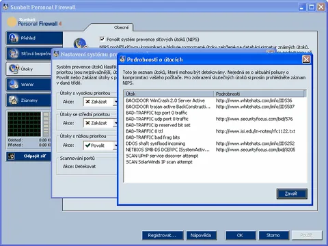
Task: Open the high priority attacks Zakázat dropdown
Action: 100,102
